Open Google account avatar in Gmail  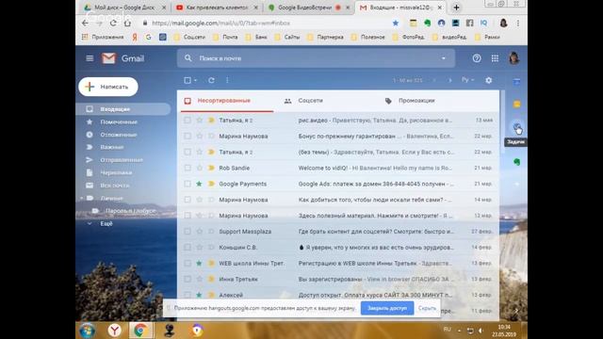point(514,58)
